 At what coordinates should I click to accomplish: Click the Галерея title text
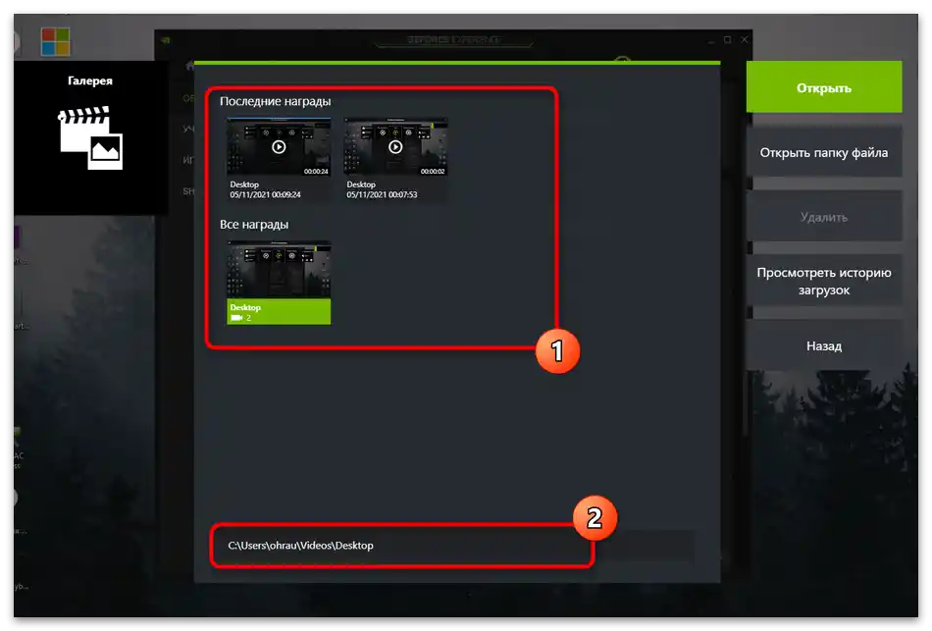pyautogui.click(x=89, y=80)
